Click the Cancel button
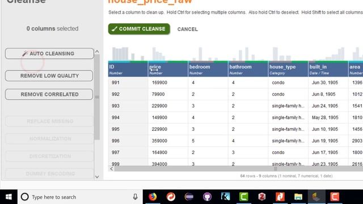Image resolution: width=363 pixels, height=204 pixels. point(188,29)
